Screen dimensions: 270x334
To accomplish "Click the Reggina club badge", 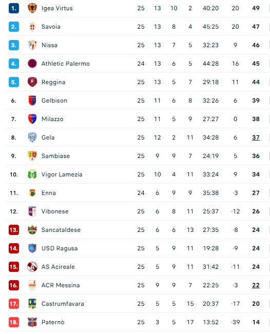I will (32, 82).
